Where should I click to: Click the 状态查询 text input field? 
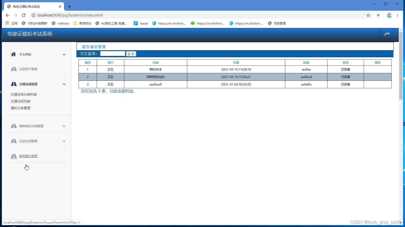tap(112, 53)
